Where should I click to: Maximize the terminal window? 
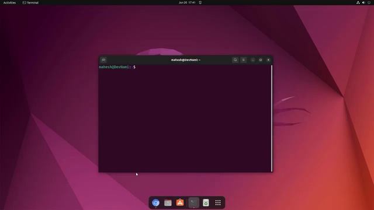(x=261, y=60)
